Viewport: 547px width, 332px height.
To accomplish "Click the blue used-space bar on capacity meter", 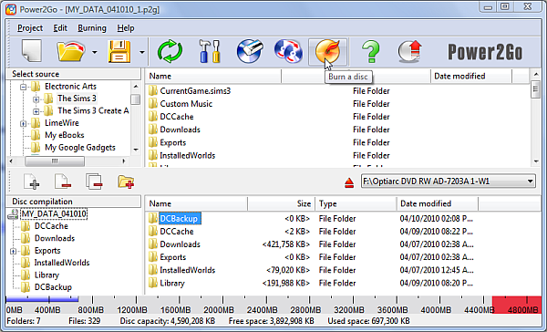I will [x=42, y=299].
